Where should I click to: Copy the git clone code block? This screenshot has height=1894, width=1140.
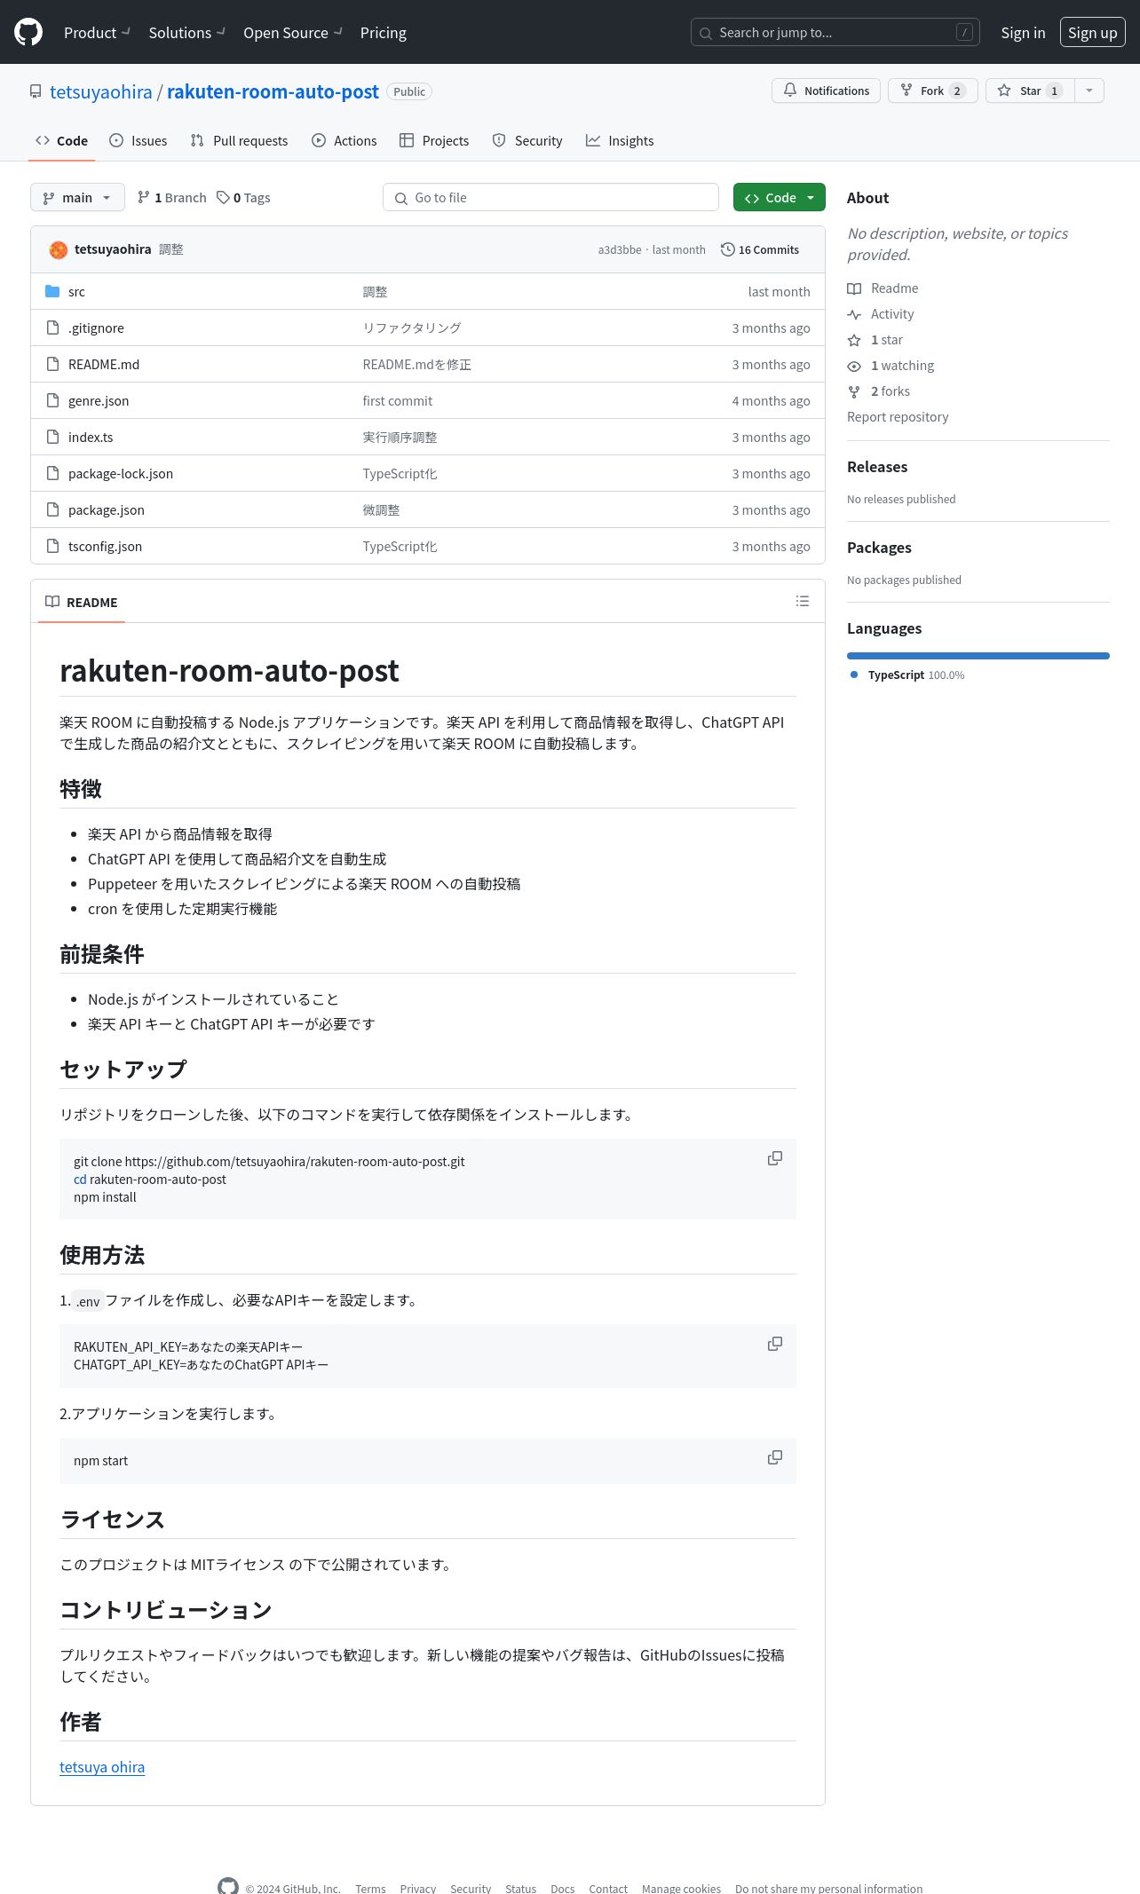click(775, 1158)
